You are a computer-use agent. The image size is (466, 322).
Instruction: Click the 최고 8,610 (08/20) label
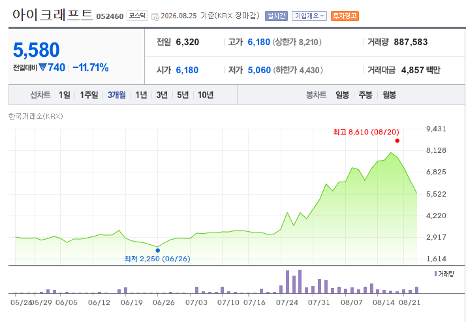pos(366,132)
